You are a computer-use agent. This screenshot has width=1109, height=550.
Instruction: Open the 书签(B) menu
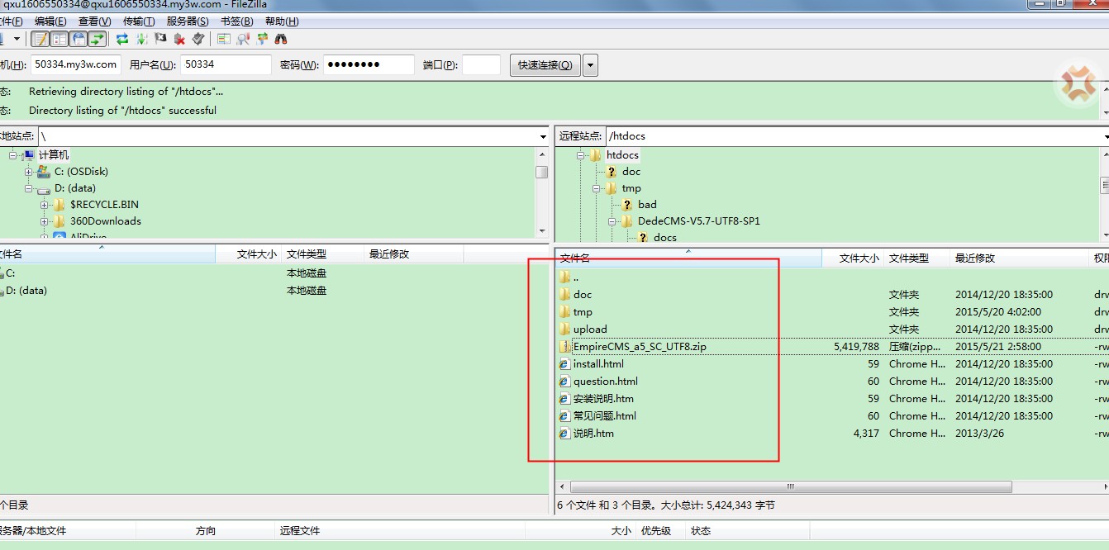point(237,21)
